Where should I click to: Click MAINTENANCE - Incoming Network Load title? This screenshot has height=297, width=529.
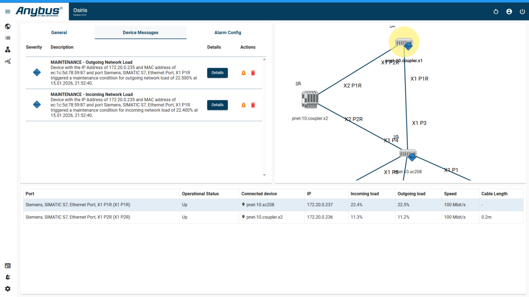coord(92,94)
